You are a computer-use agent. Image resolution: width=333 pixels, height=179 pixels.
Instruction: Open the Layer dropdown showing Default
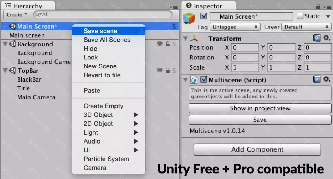click(306, 27)
